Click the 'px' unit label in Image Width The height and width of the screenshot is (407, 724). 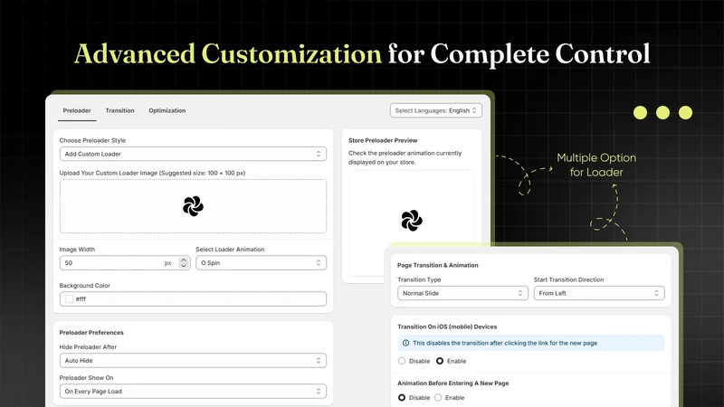tap(168, 263)
